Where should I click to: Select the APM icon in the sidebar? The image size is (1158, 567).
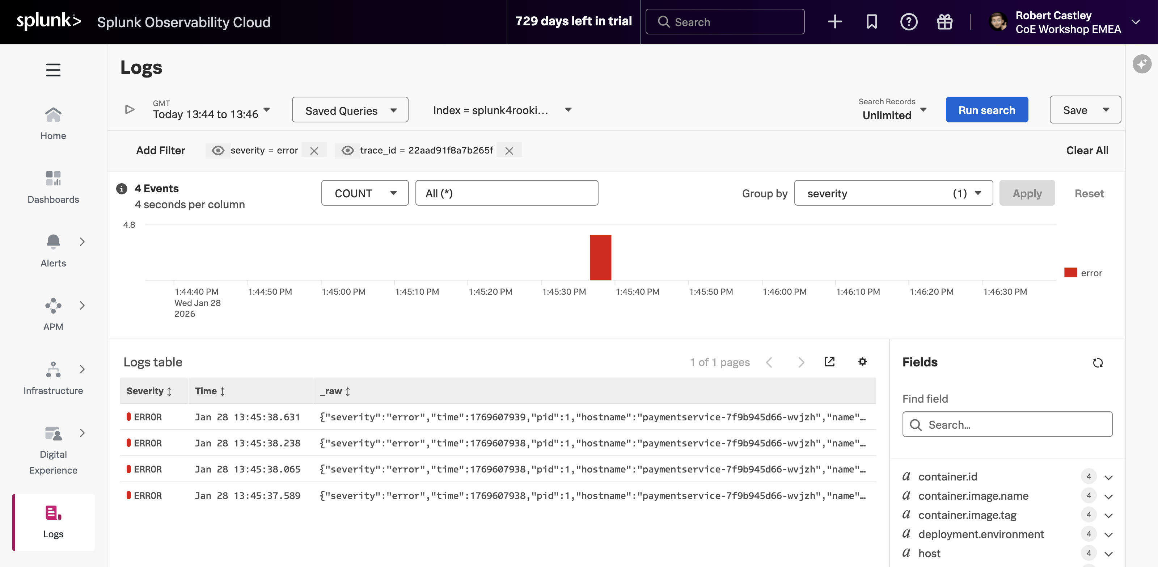point(53,306)
